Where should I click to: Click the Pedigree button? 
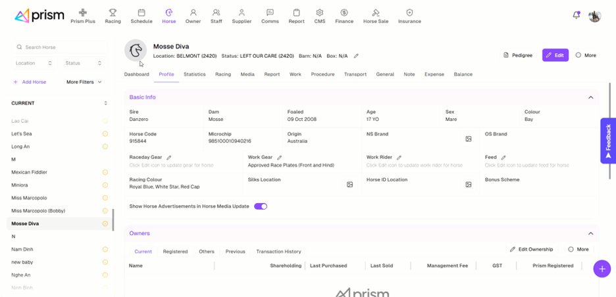coord(518,55)
